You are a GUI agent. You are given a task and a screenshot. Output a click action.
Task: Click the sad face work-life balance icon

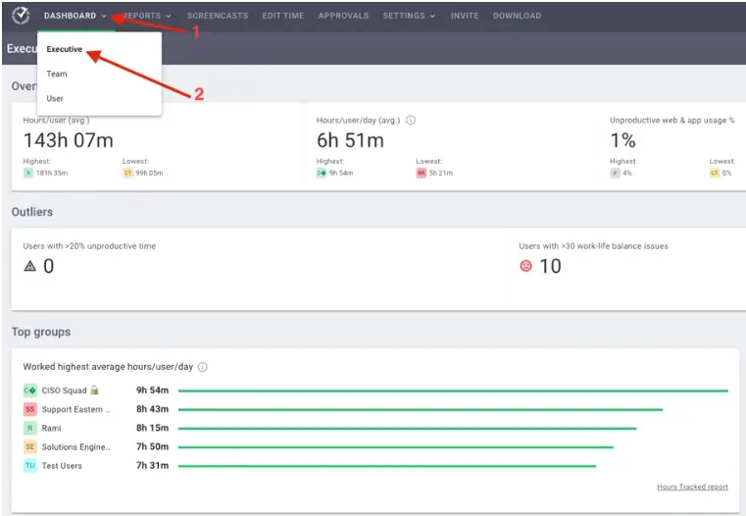click(x=525, y=266)
